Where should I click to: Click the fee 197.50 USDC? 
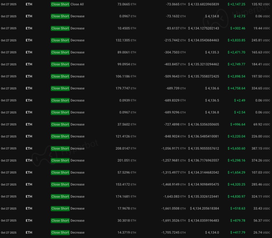261,76
